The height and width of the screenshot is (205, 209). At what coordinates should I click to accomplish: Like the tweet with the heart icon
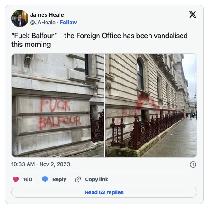[x=16, y=179]
